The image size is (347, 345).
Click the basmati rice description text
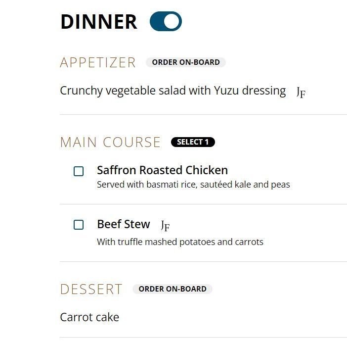[x=193, y=185]
